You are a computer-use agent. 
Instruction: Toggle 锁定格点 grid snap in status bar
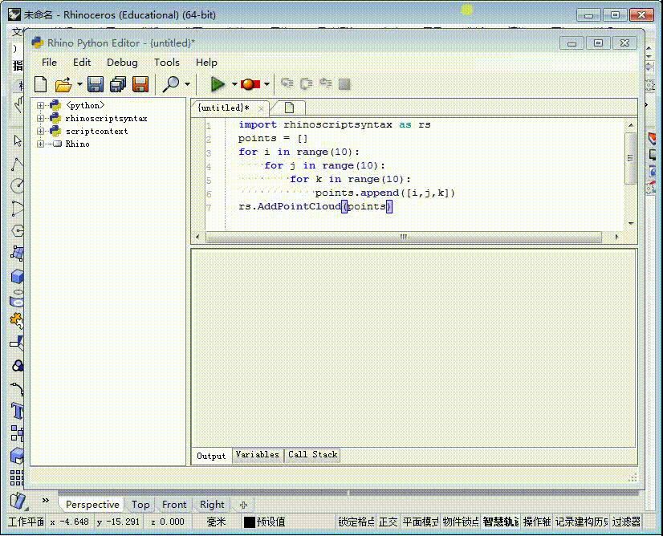tap(356, 522)
